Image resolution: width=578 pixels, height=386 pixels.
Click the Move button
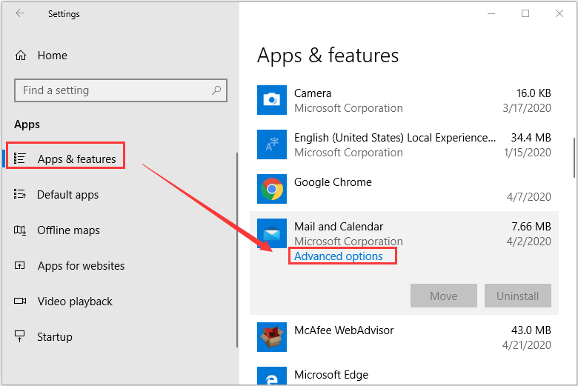click(x=443, y=296)
